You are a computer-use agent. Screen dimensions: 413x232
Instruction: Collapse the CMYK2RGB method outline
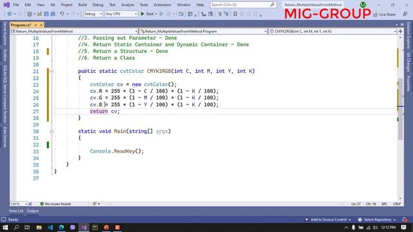point(52,72)
